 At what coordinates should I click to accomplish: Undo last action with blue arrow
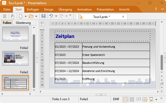click(51, 16)
